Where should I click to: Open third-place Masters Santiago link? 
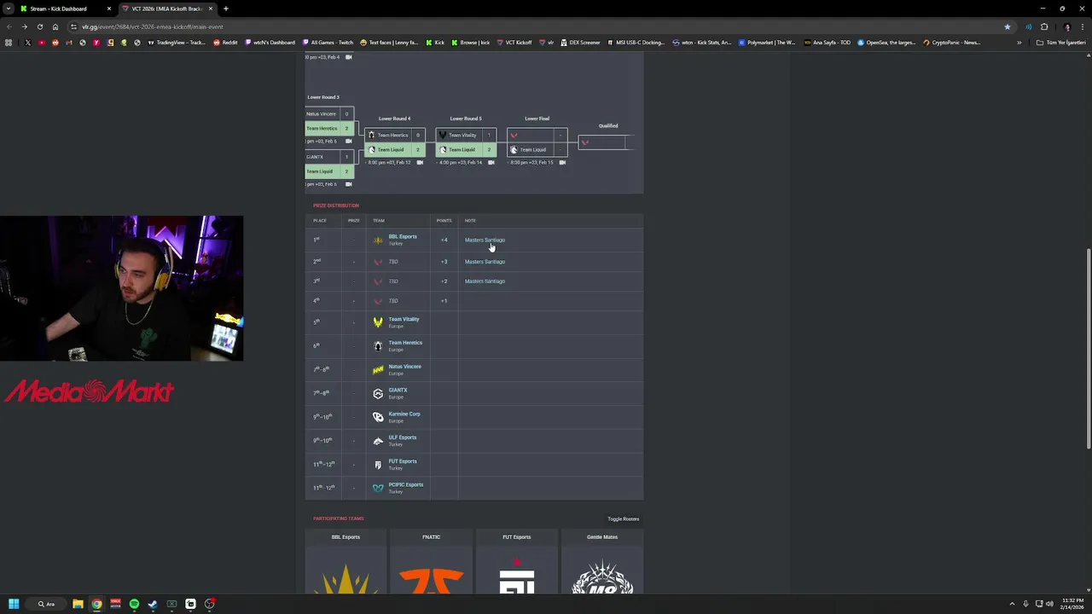coord(485,281)
